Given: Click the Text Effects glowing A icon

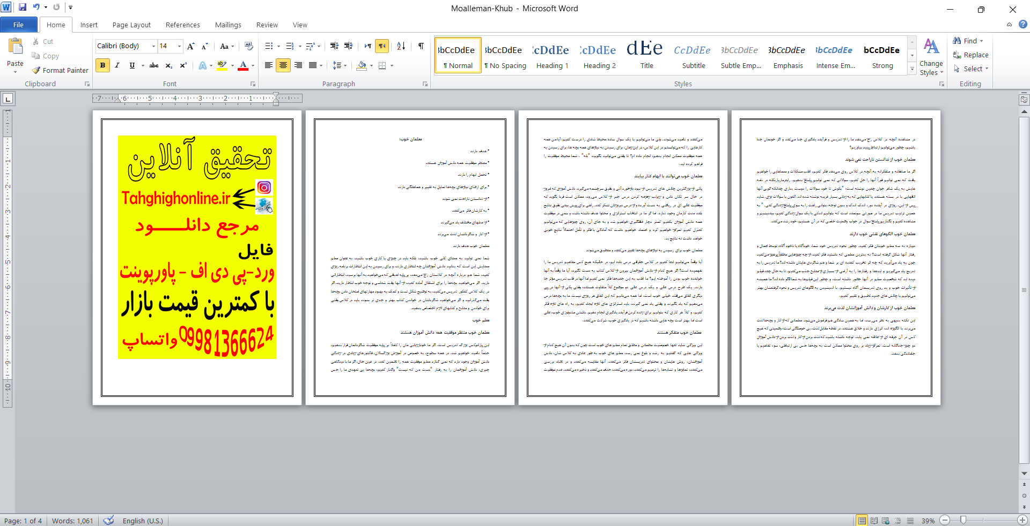Looking at the screenshot, I should point(203,65).
